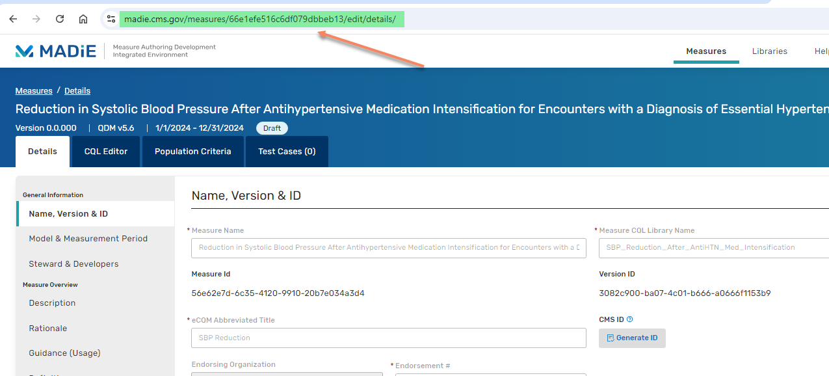The image size is (829, 376).
Task: Open the Rationale section in sidebar
Action: click(48, 329)
